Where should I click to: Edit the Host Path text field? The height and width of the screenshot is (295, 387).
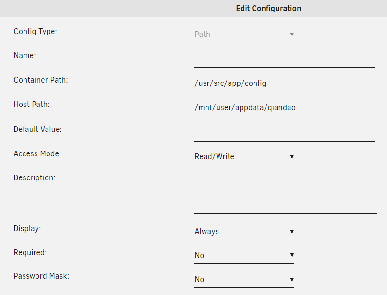[x=284, y=108]
